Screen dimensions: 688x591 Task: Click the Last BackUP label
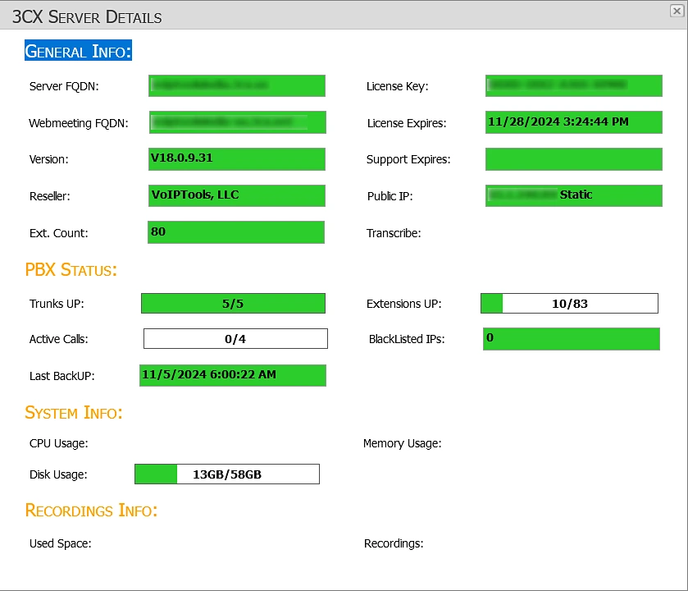tap(62, 376)
